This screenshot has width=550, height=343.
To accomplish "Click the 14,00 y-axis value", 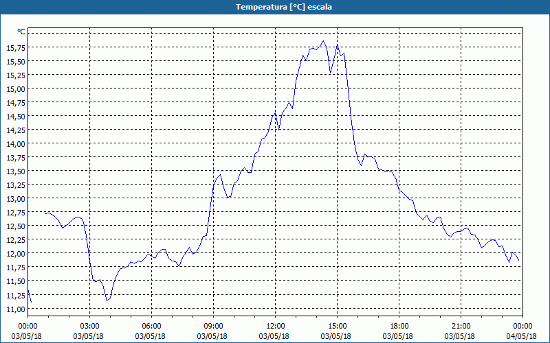I will click(16, 144).
